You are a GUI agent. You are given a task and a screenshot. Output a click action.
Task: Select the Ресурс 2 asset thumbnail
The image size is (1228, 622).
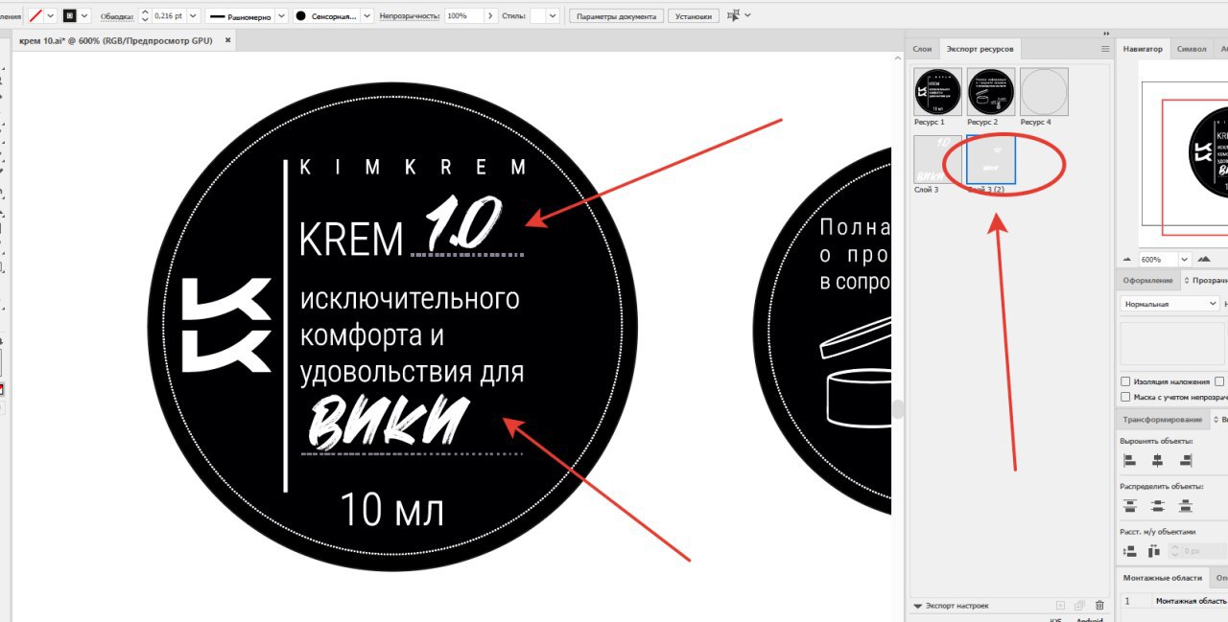[x=991, y=92]
